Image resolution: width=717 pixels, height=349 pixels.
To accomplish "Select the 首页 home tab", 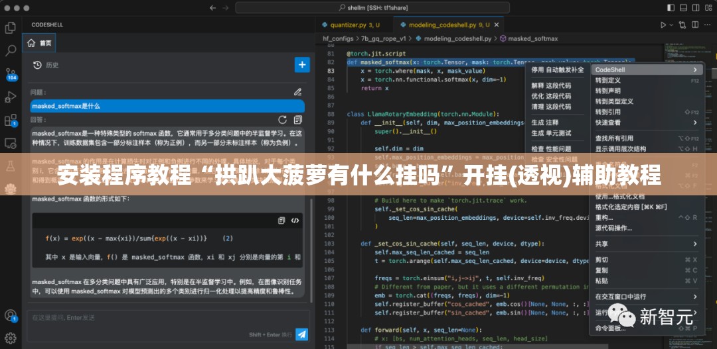I will coord(39,43).
